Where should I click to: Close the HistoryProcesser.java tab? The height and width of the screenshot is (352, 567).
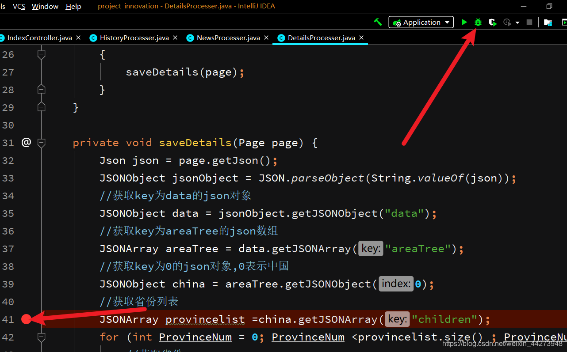pos(175,38)
